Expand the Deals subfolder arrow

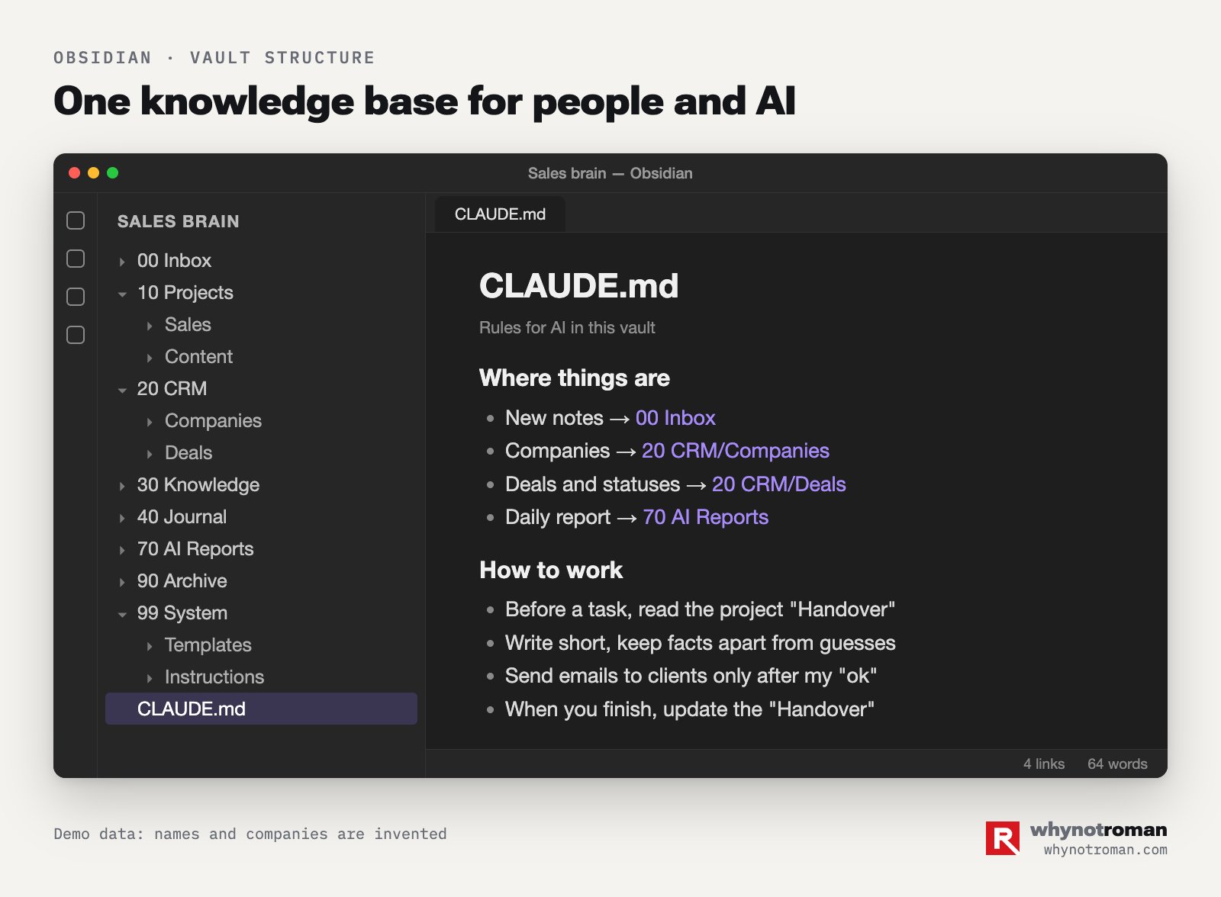tap(150, 454)
